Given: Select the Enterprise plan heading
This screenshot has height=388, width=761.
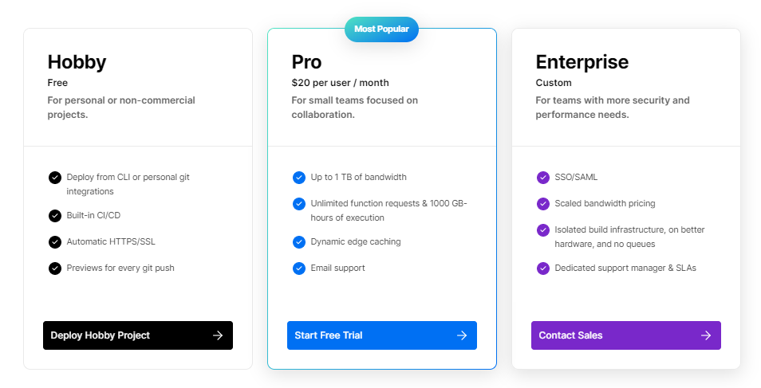Looking at the screenshot, I should pyautogui.click(x=582, y=62).
